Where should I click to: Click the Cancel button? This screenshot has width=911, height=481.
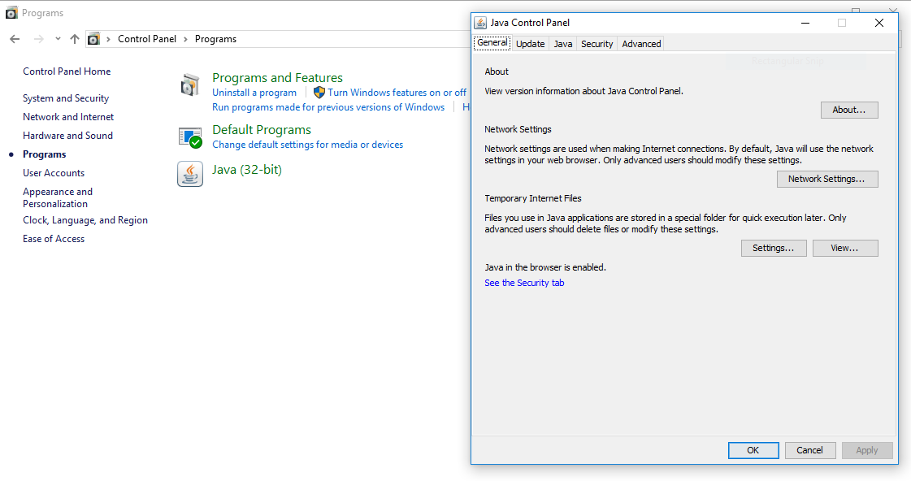[810, 450]
